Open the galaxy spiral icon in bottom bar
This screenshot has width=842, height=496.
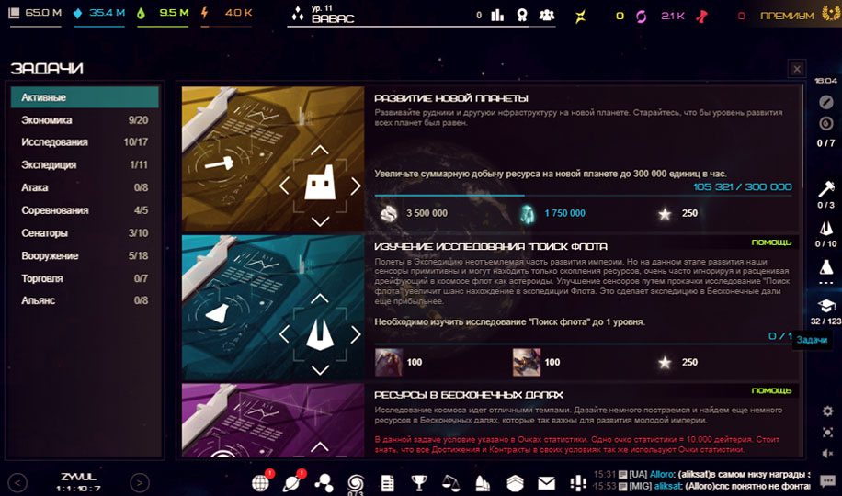coord(356,482)
